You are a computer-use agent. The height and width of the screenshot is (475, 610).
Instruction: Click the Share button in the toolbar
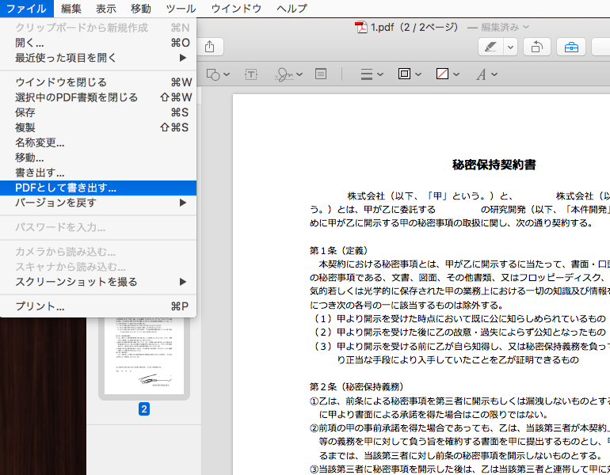coord(209,47)
